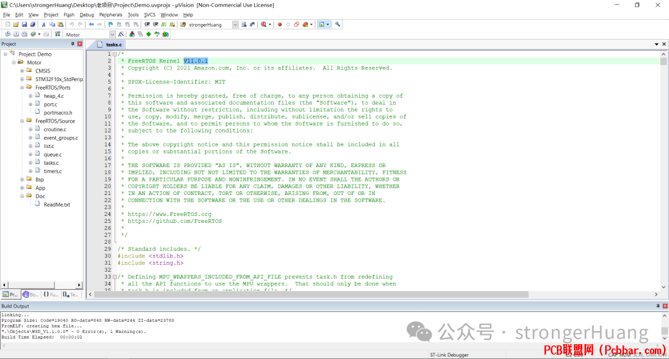Switch to the tasks.c editor tab
669x359 pixels.
point(110,45)
